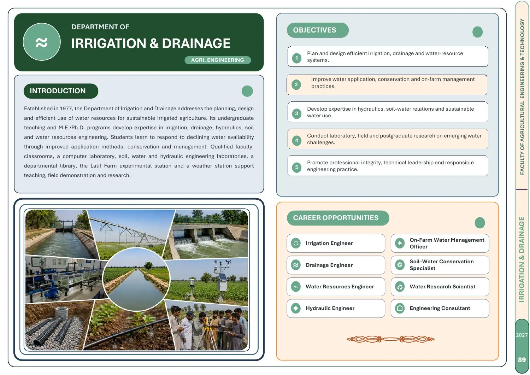This screenshot has width=530, height=375.
Task: Open the concrete weir with flowing water photo
Action: click(x=208, y=233)
